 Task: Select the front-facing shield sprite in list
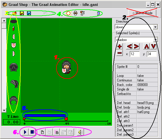14,45
